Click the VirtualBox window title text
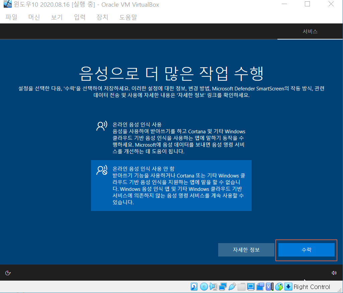The image size is (343, 293). (x=86, y=4)
